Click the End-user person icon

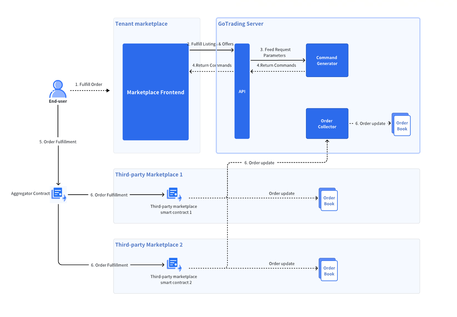click(x=58, y=89)
